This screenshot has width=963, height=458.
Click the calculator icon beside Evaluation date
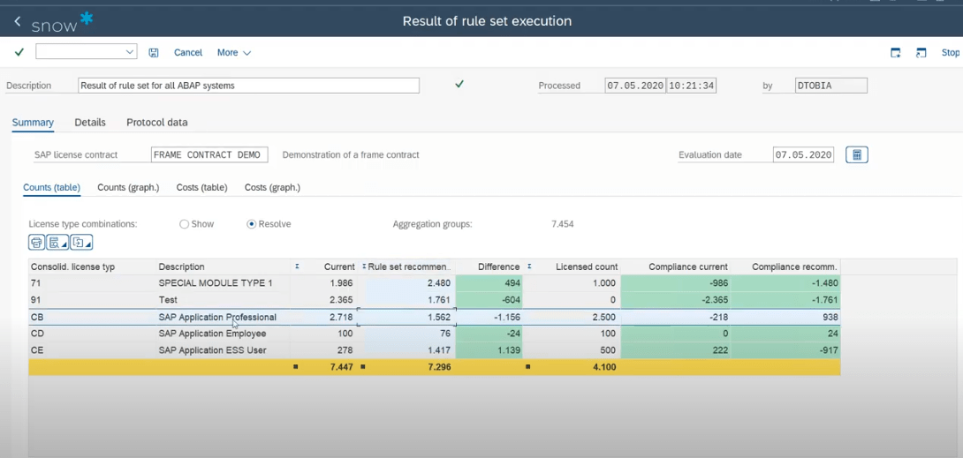pos(857,155)
